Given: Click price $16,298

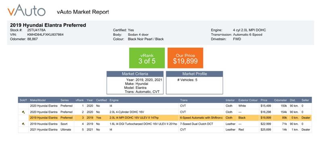Looking at the screenshot, I should tap(266, 112).
